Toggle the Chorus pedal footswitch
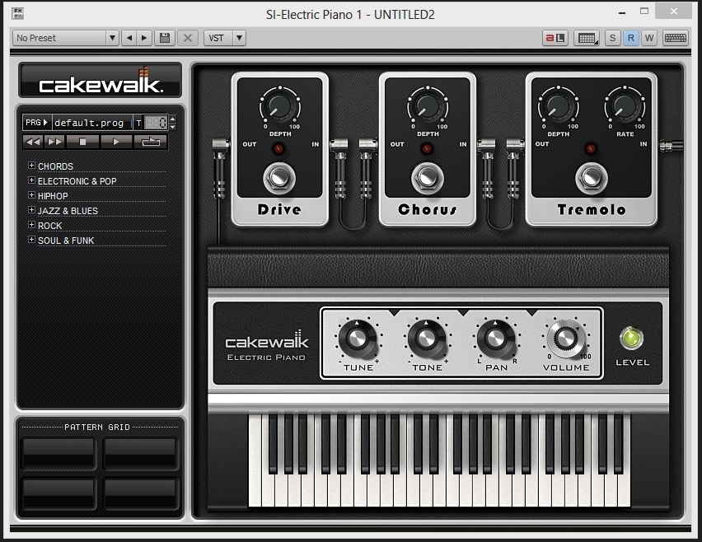This screenshot has height=542, width=702. coord(428,178)
